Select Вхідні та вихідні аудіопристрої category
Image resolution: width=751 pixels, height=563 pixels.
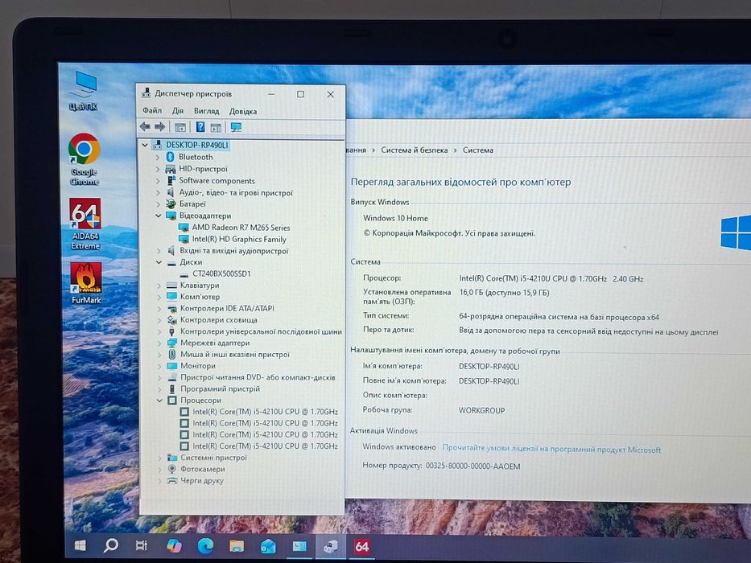pos(234,250)
